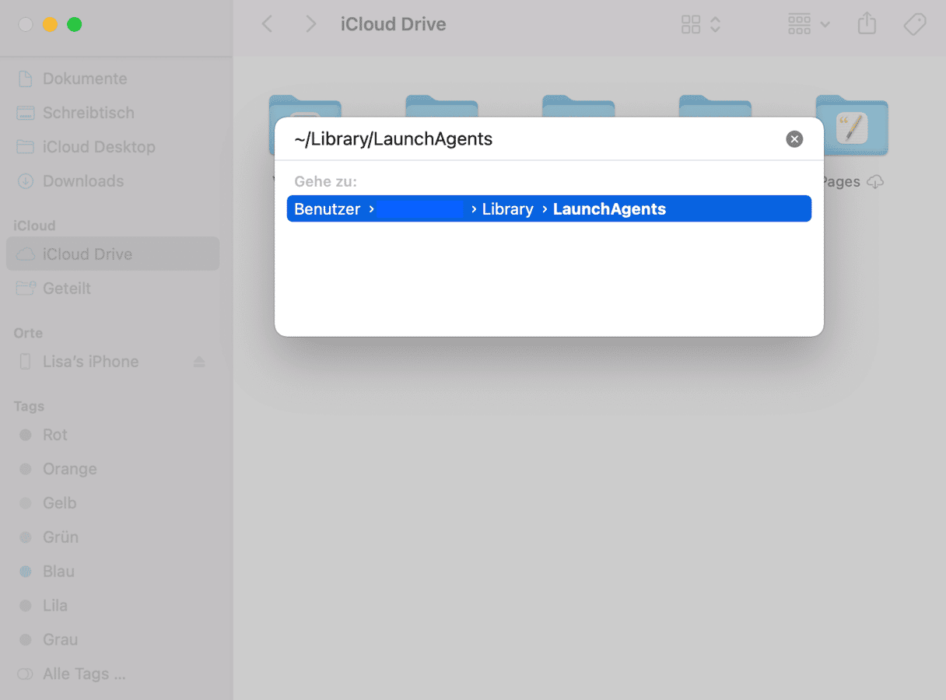Switch to icon grid view
The height and width of the screenshot is (700, 946).
691,25
